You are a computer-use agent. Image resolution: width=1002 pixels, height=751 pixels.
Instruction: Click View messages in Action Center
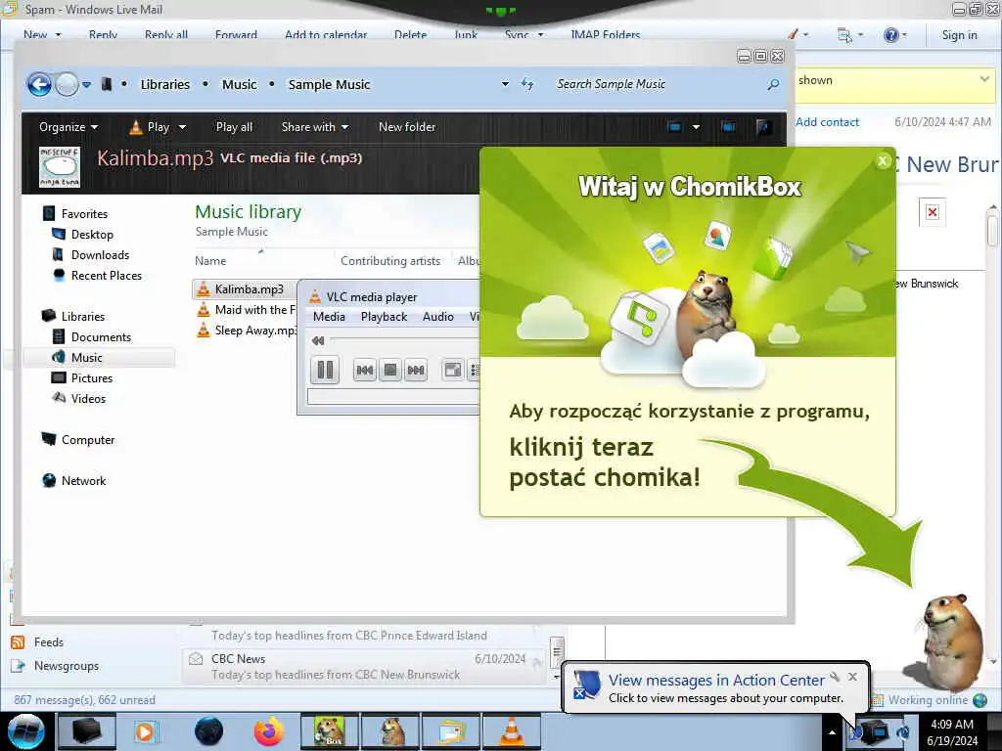(x=716, y=681)
